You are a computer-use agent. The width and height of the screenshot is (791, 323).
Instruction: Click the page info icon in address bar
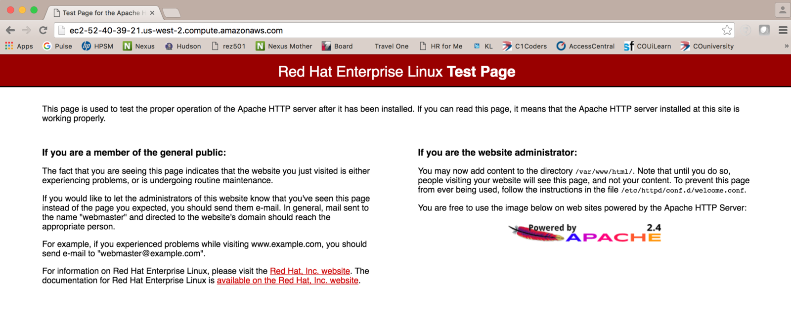pyautogui.click(x=62, y=30)
